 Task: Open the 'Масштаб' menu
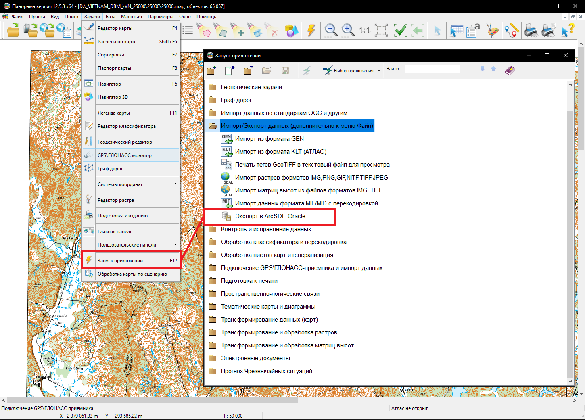point(131,17)
